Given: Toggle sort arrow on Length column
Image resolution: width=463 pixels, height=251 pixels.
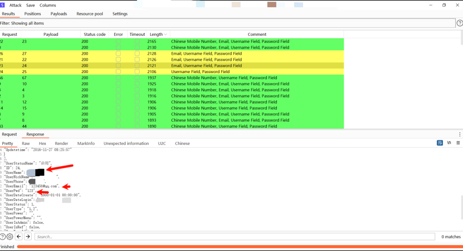Looking at the screenshot, I should pyautogui.click(x=165, y=35).
